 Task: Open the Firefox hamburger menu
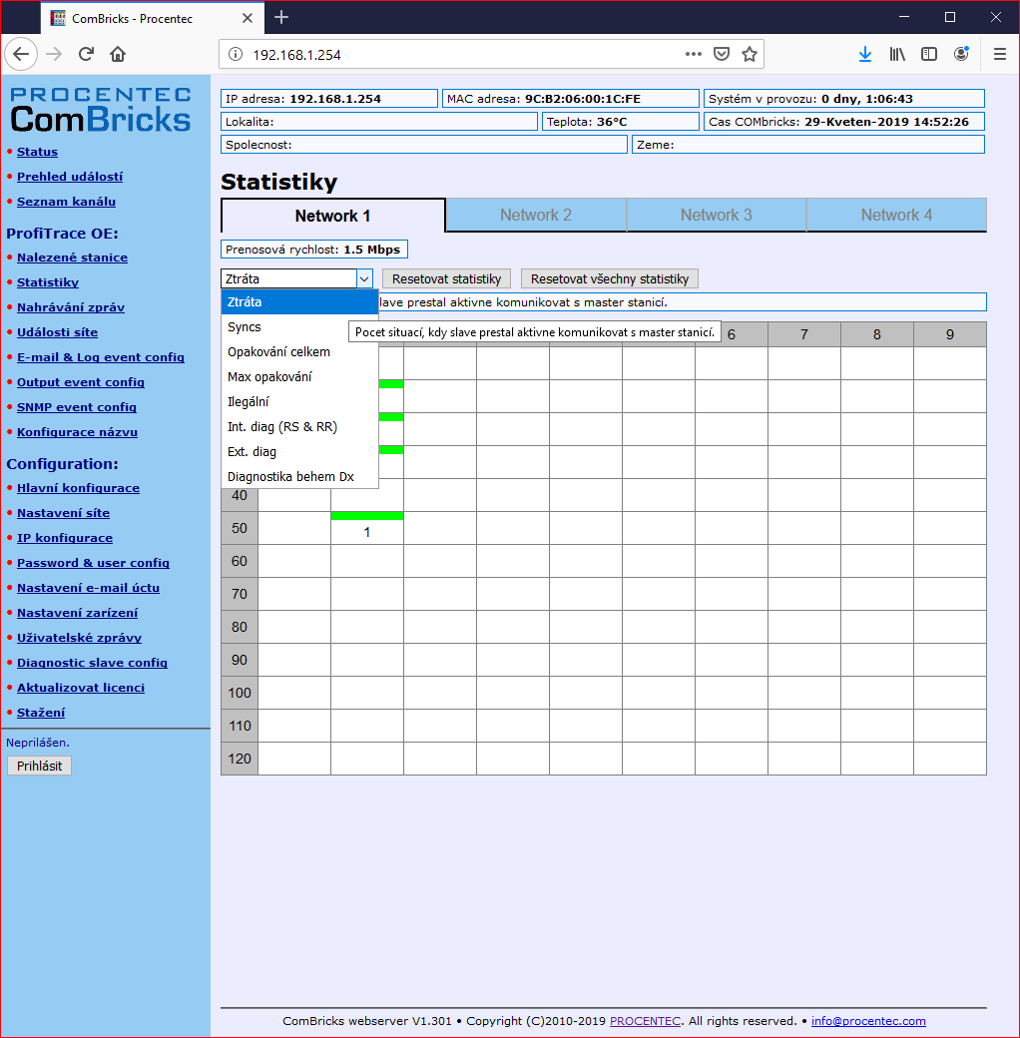(999, 54)
